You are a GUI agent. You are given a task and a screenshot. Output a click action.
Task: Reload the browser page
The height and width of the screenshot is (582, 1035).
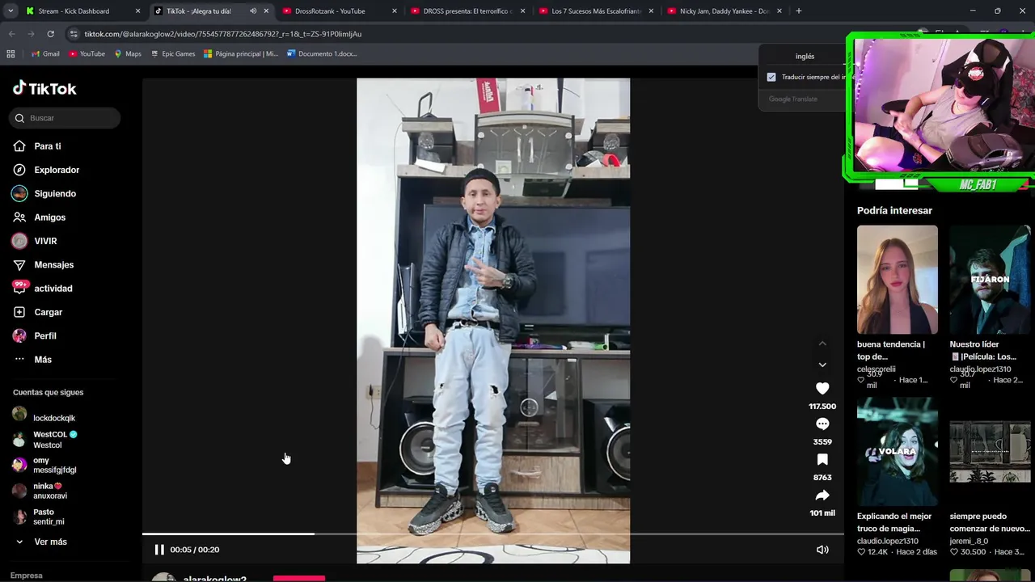click(50, 34)
